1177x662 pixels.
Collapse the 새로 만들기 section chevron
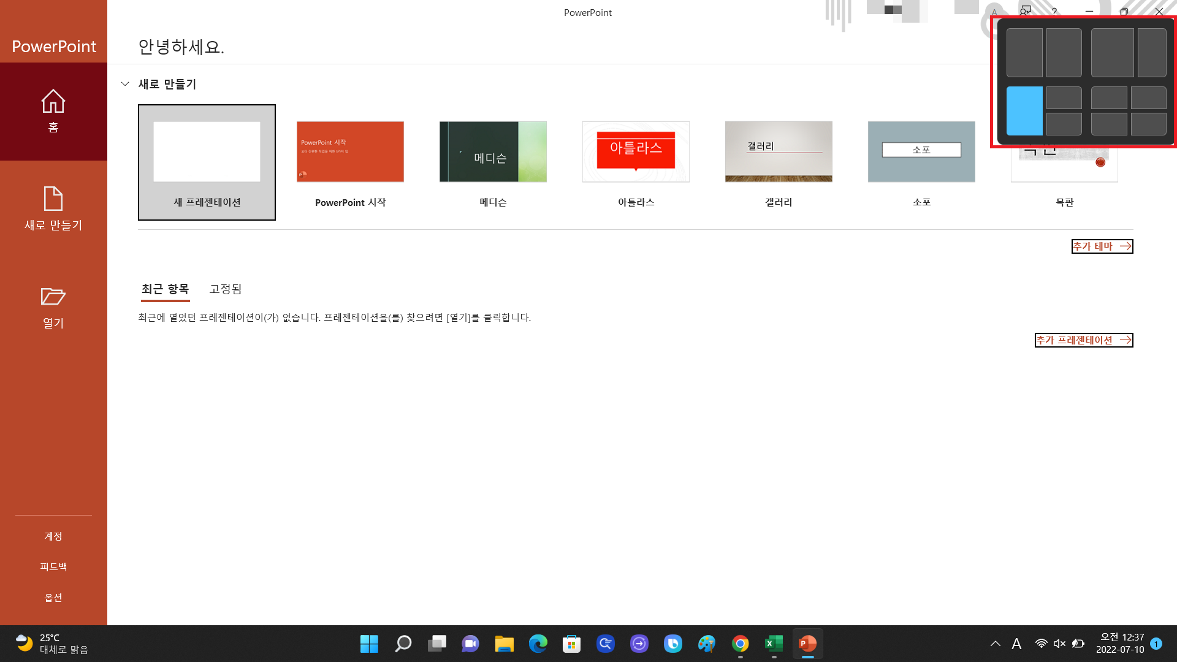point(125,84)
